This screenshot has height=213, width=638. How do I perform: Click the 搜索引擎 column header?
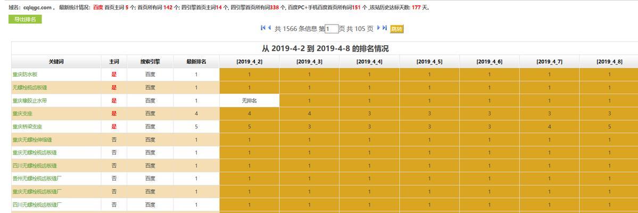pyautogui.click(x=150, y=61)
